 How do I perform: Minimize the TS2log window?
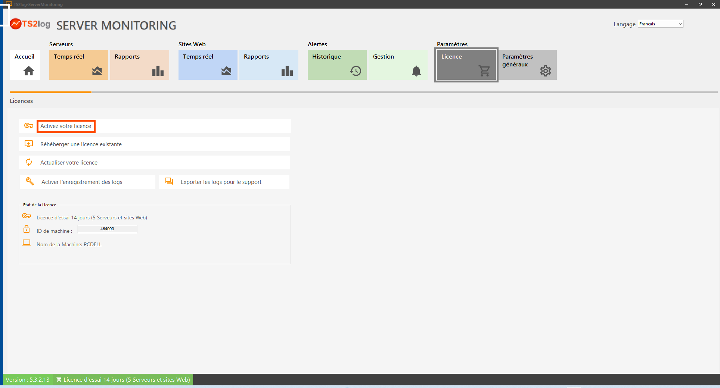tap(686, 4)
